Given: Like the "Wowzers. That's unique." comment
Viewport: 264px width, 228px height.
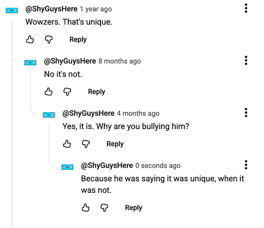Looking at the screenshot, I should [x=30, y=40].
